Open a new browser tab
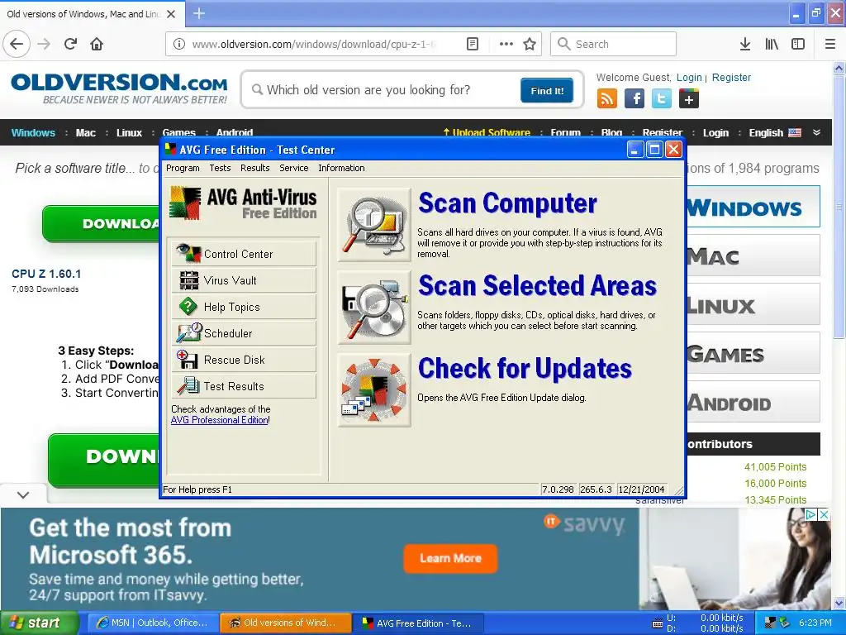The height and width of the screenshot is (635, 846). click(x=198, y=13)
